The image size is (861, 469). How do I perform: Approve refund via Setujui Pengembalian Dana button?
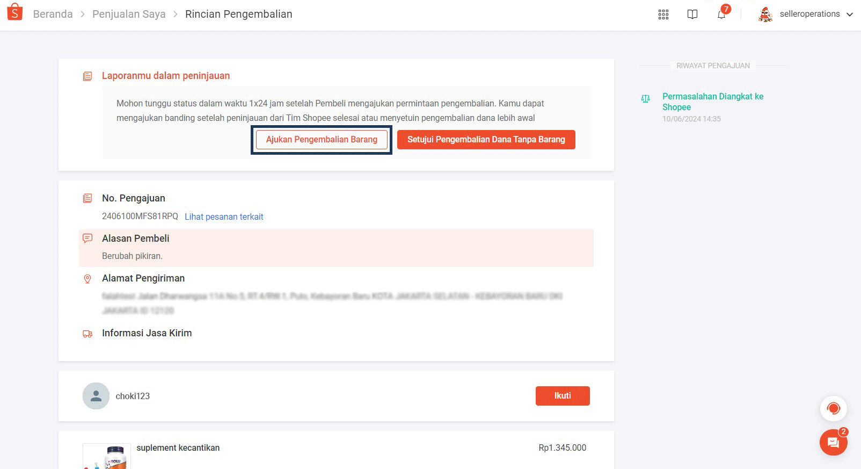click(486, 139)
